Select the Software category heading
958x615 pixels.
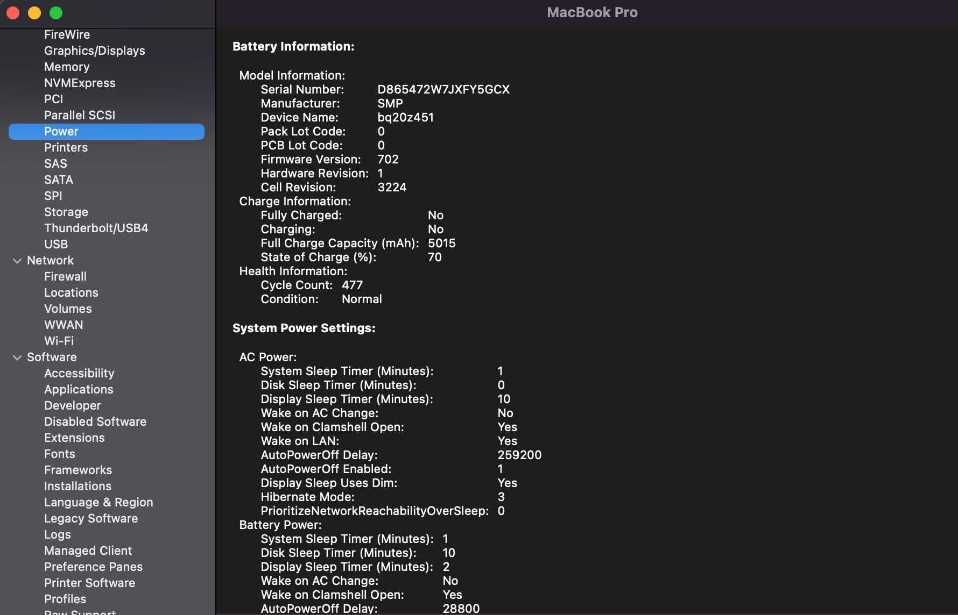point(52,357)
